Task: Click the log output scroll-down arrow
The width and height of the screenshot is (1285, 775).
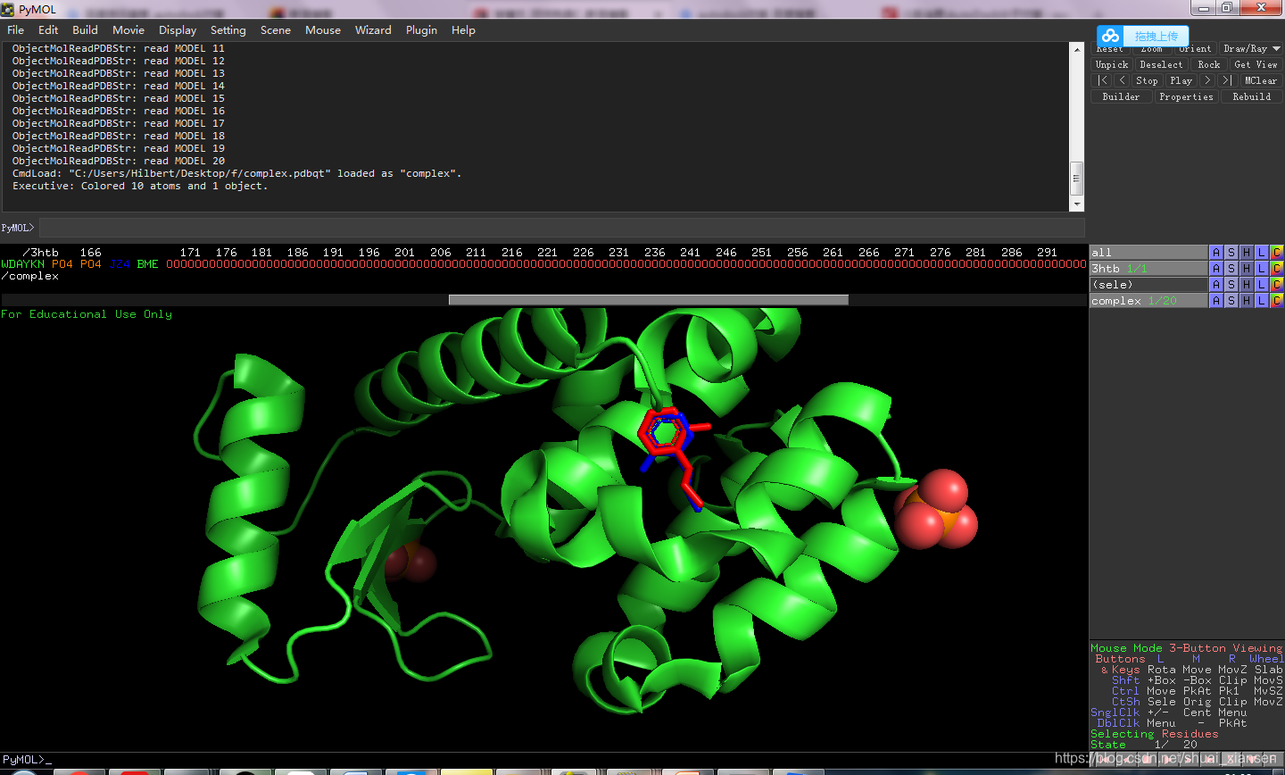Action: tap(1077, 204)
